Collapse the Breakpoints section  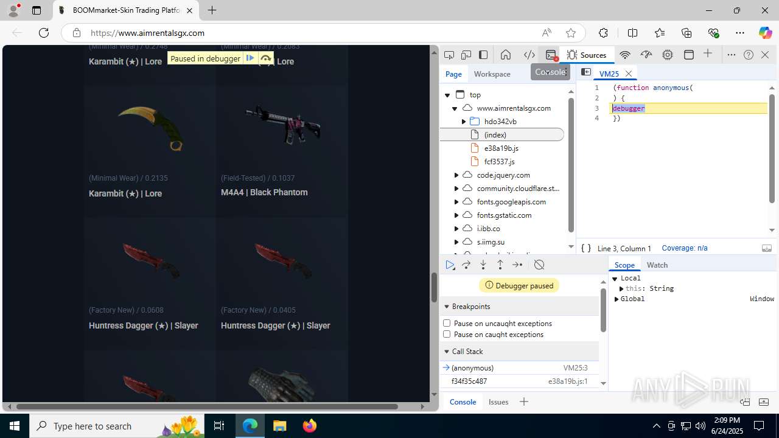pos(446,307)
